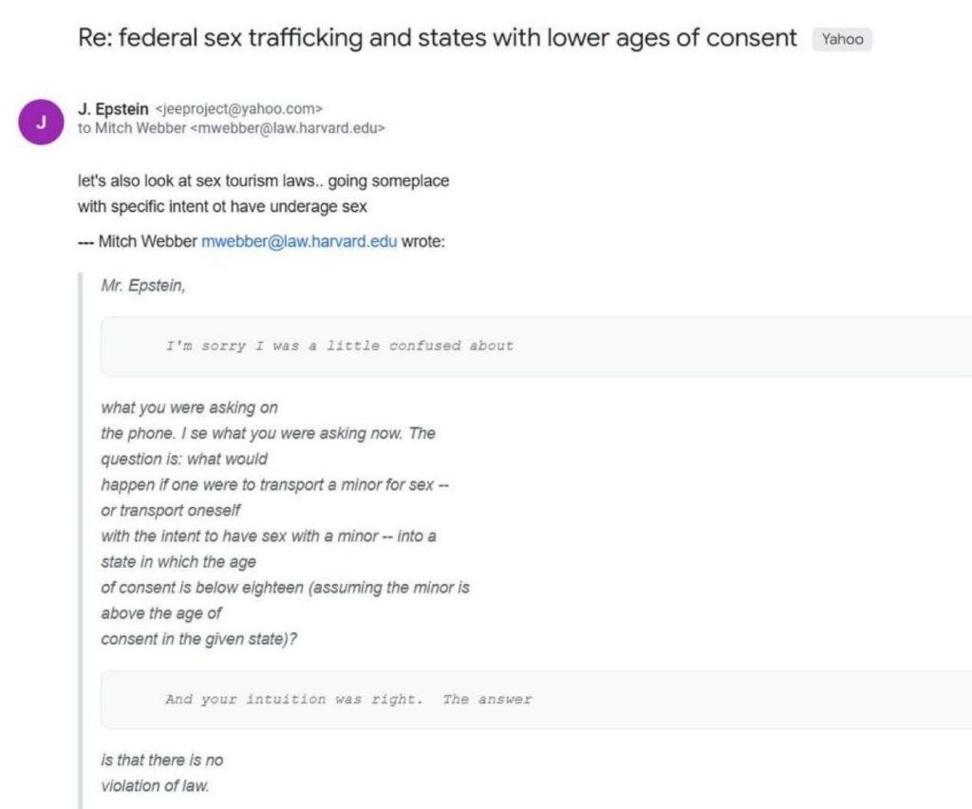
Task: Click the "--- Mitch Webber" quoted header text
Action: 139,241
